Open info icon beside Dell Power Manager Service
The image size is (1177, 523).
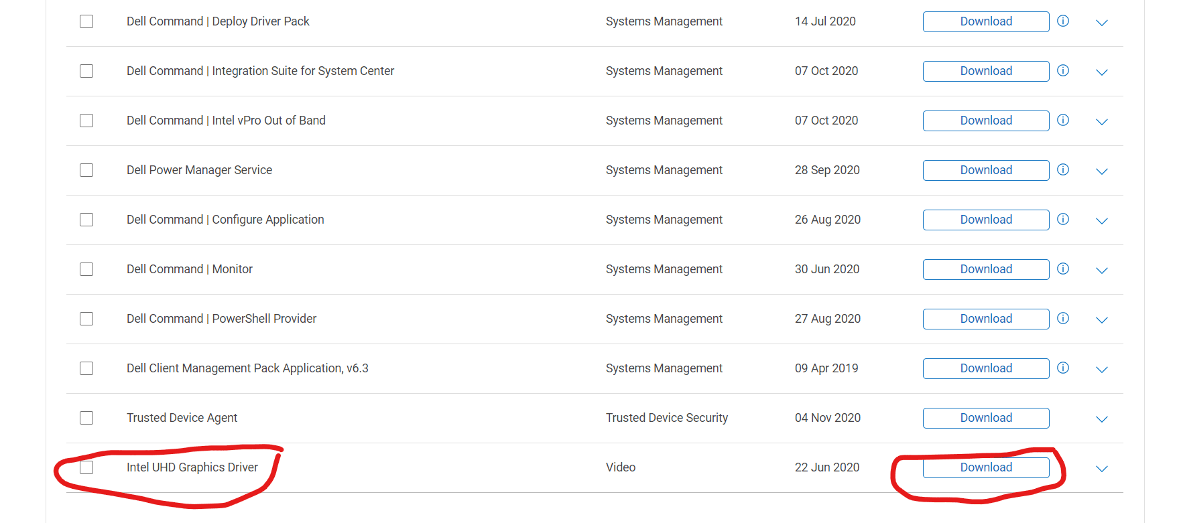pos(1062,169)
